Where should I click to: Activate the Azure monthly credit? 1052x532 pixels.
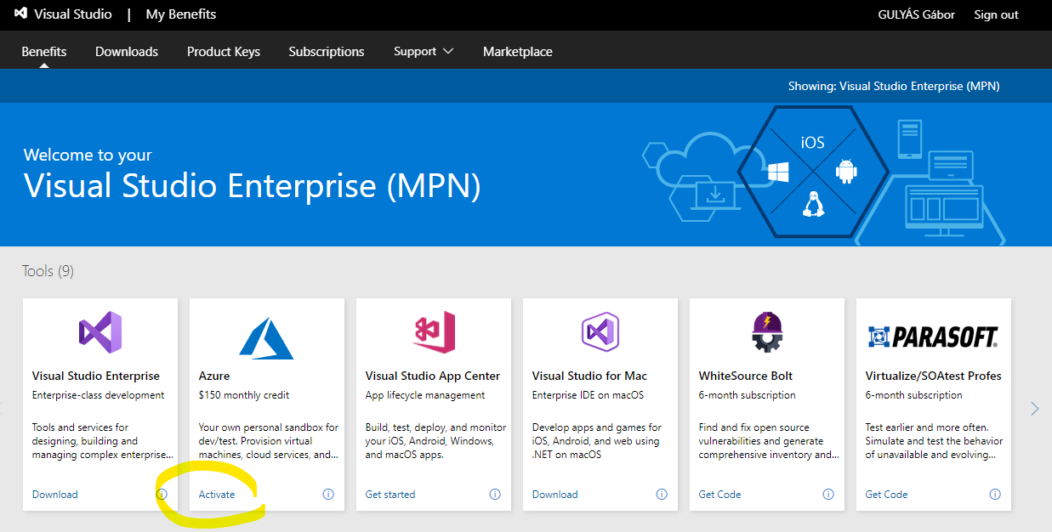[x=217, y=494]
